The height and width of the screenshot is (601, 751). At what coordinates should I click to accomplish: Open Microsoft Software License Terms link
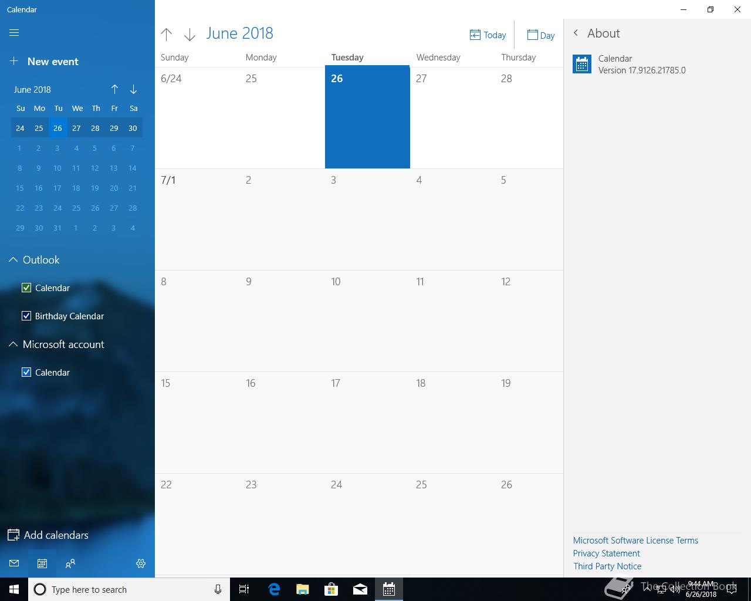[635, 541]
